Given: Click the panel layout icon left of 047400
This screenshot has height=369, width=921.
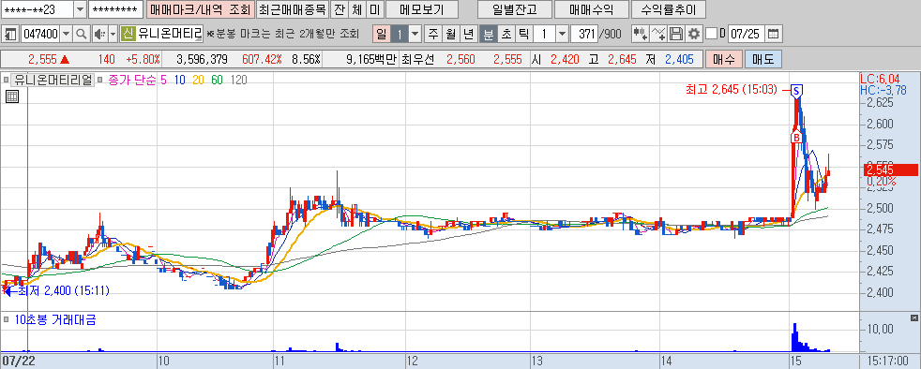Looking at the screenshot, I should pyautogui.click(x=10, y=34).
